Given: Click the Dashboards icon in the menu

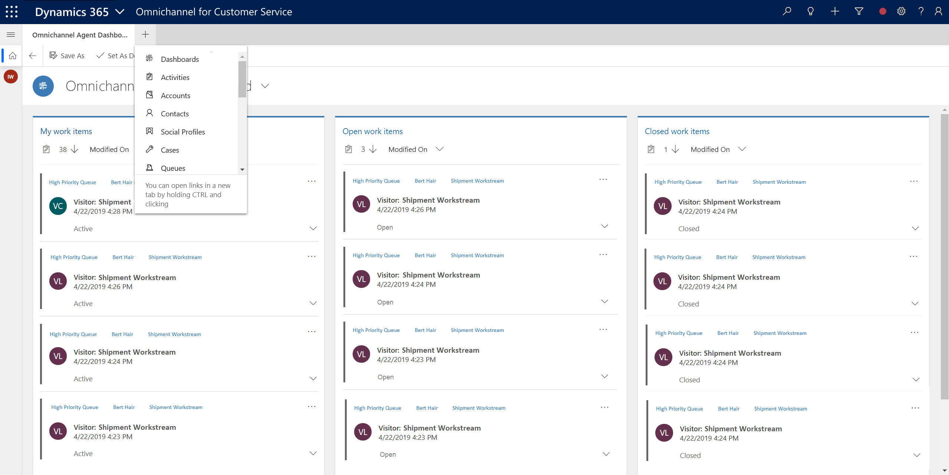Looking at the screenshot, I should click(149, 58).
